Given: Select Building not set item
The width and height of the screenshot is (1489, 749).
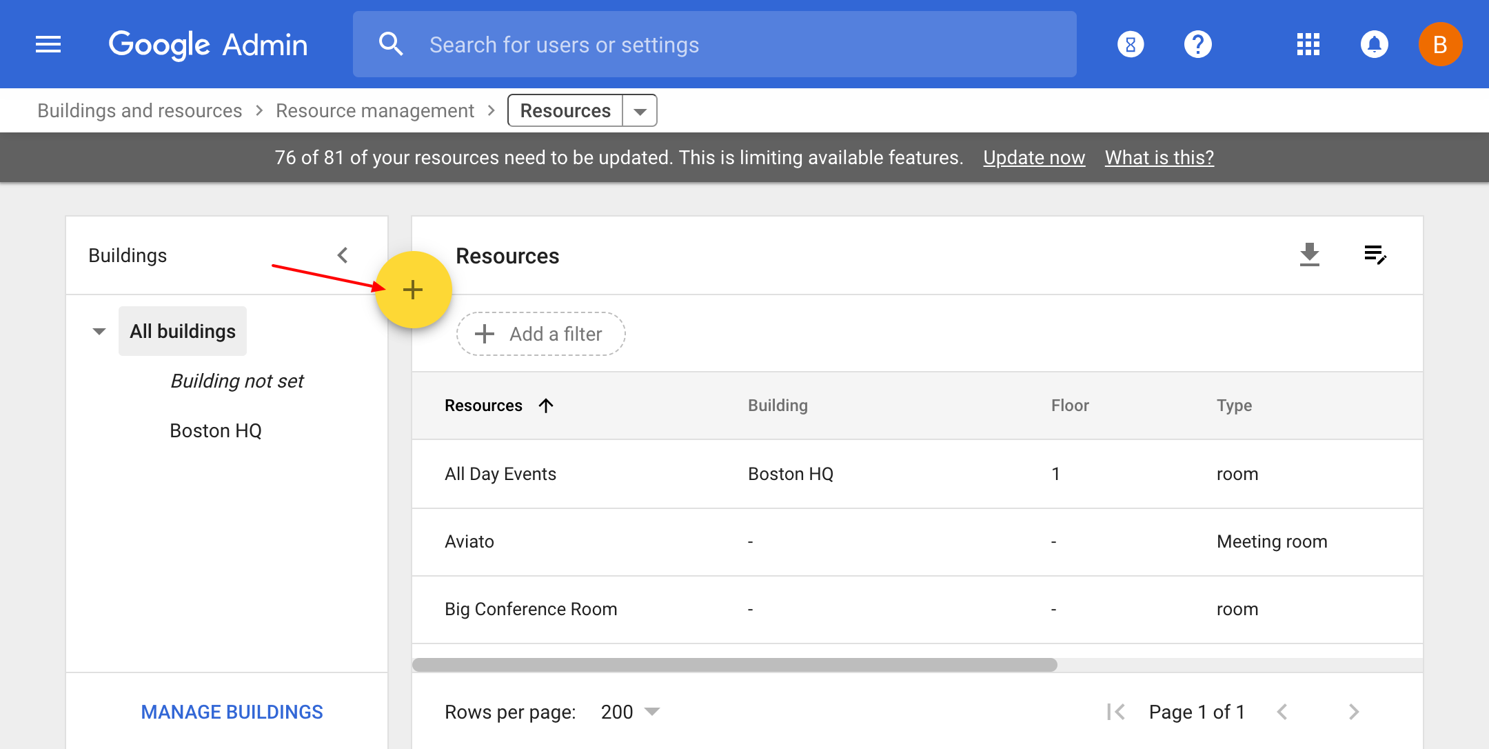Looking at the screenshot, I should pyautogui.click(x=236, y=381).
